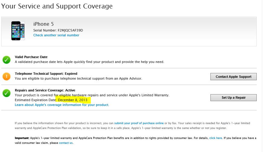Click the green checkmark beside Repairs and Service Coverage
This screenshot has width=264, height=152.
(6, 93)
